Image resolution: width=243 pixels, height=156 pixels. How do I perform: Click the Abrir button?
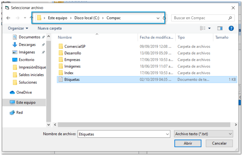click(188, 143)
